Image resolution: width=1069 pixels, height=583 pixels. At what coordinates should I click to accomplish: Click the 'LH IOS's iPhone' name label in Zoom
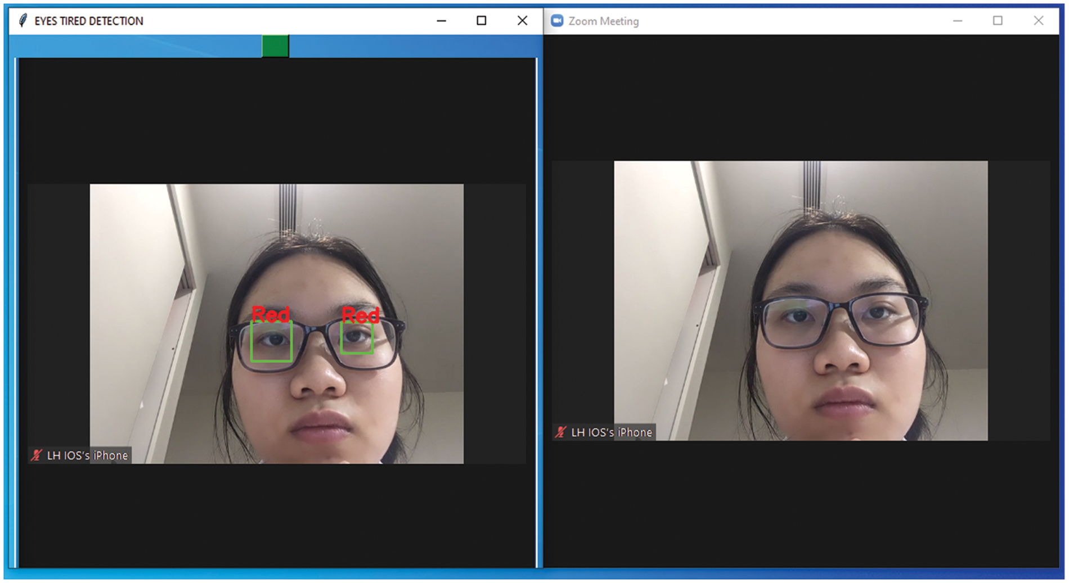611,432
